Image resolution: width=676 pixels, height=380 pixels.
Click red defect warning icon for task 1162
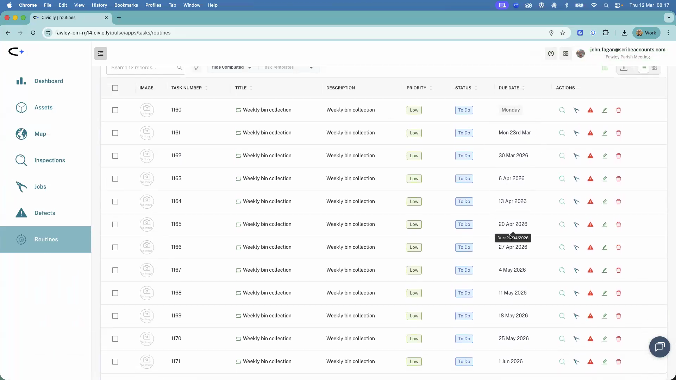(590, 156)
